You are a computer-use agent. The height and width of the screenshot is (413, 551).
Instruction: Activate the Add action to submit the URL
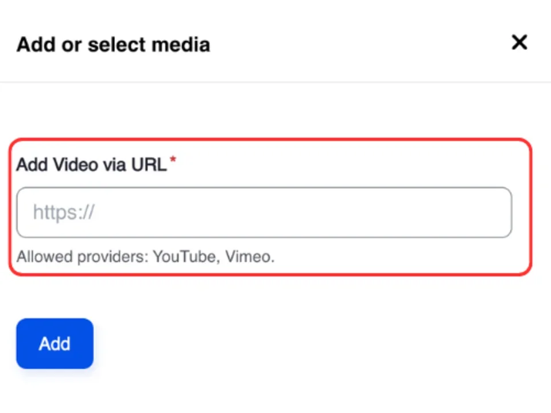[x=55, y=343]
